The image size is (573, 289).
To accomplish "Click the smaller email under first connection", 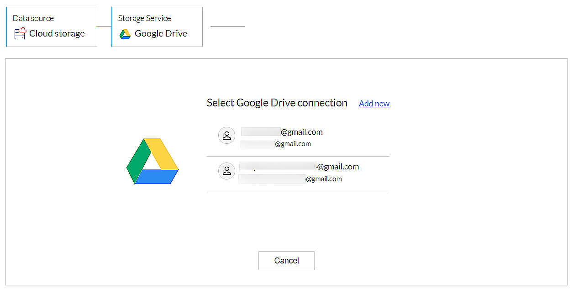I will pos(276,144).
